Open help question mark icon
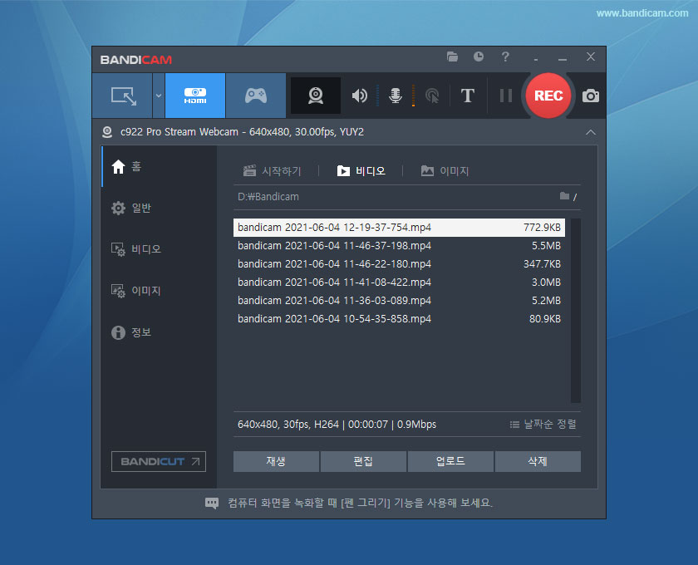The image size is (698, 565). pos(505,56)
